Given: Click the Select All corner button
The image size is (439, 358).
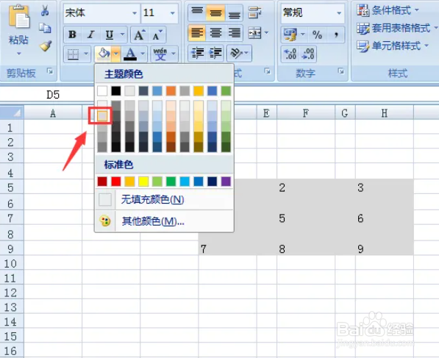Looking at the screenshot, I should pyautogui.click(x=12, y=112).
